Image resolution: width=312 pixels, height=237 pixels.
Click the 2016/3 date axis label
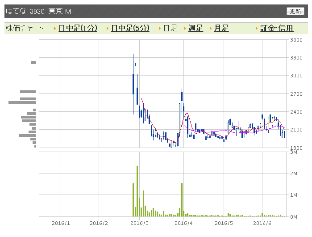[139, 223]
